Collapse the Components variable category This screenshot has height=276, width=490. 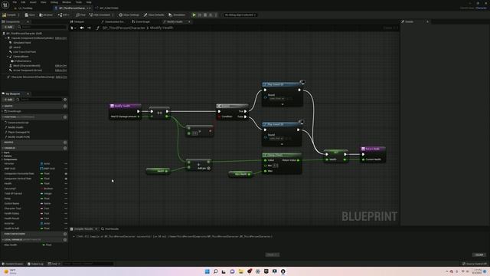2,159
